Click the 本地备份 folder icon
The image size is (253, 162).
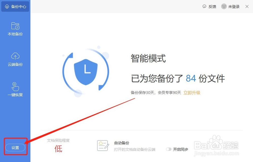(15, 26)
